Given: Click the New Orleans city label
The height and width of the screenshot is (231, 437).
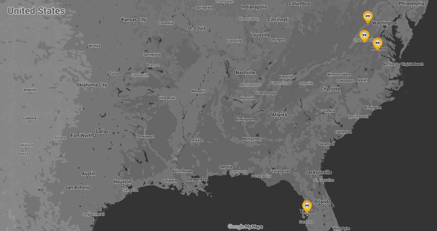Looking at the screenshot, I should point(198,179).
